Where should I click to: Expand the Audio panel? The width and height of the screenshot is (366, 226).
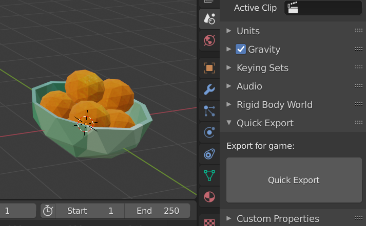point(229,86)
